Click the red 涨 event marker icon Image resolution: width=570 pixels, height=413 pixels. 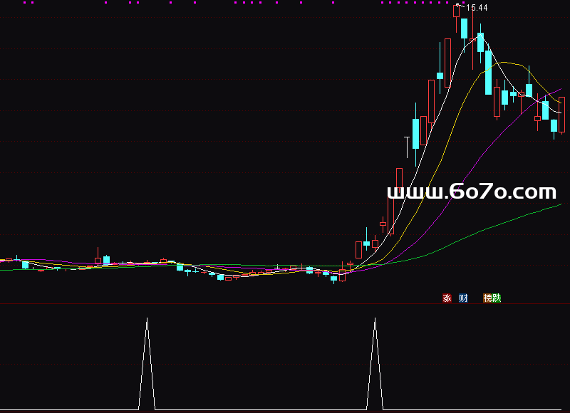point(447,298)
